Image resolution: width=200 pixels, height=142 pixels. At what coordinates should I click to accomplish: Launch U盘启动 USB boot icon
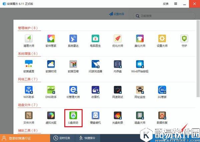click(x=73, y=115)
